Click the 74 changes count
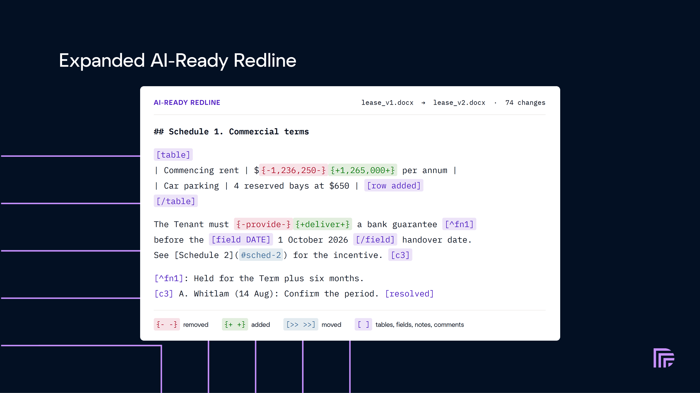The width and height of the screenshot is (700, 393). (x=525, y=102)
